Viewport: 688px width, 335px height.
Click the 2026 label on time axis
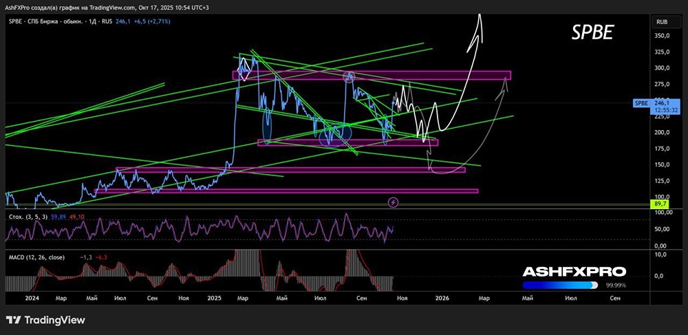[x=442, y=298]
